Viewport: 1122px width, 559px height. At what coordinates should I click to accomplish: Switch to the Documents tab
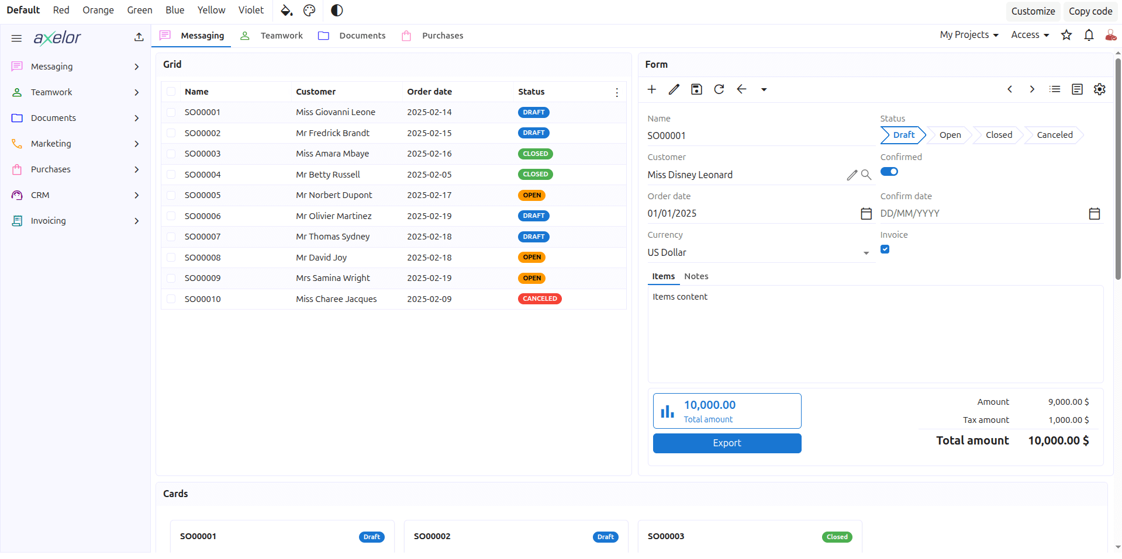[351, 36]
